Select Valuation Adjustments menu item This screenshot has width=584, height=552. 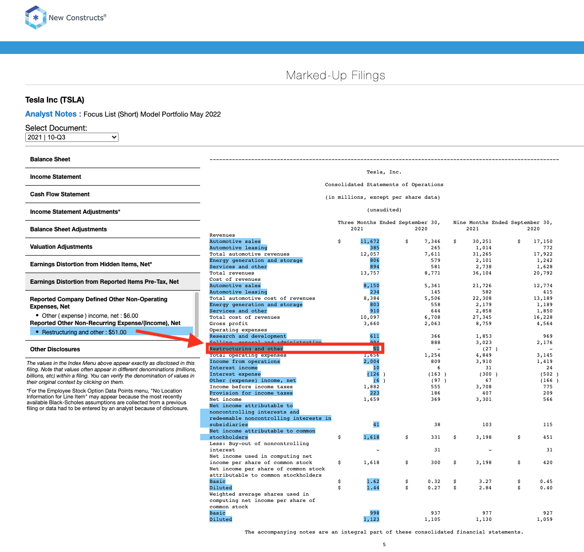[x=113, y=247]
